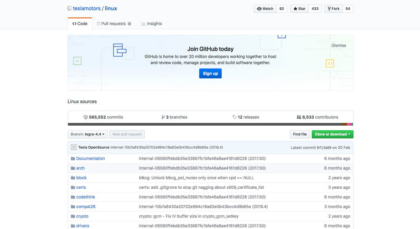Open the arch folder
This screenshot has width=420, height=229.
pos(80,168)
